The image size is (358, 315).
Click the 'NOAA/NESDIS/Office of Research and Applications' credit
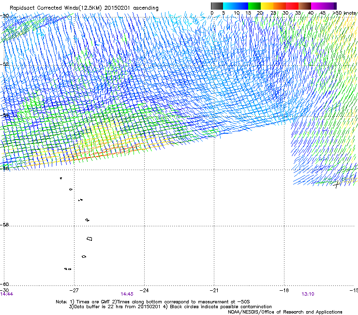click(285, 312)
